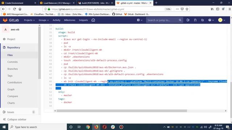The height and width of the screenshot is (130, 232).
Task: Close the .gitlab-ci.yml browser tab
Action: pyautogui.click(x=150, y=3)
